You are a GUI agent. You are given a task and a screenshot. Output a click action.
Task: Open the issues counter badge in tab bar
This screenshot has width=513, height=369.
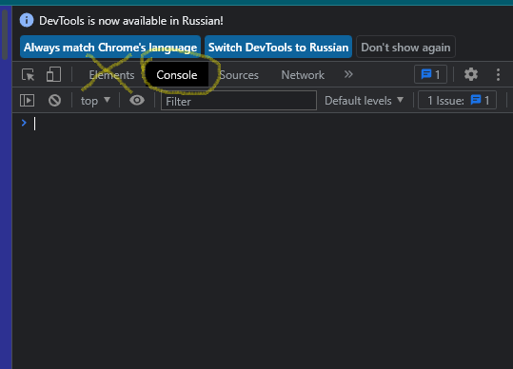click(x=430, y=74)
